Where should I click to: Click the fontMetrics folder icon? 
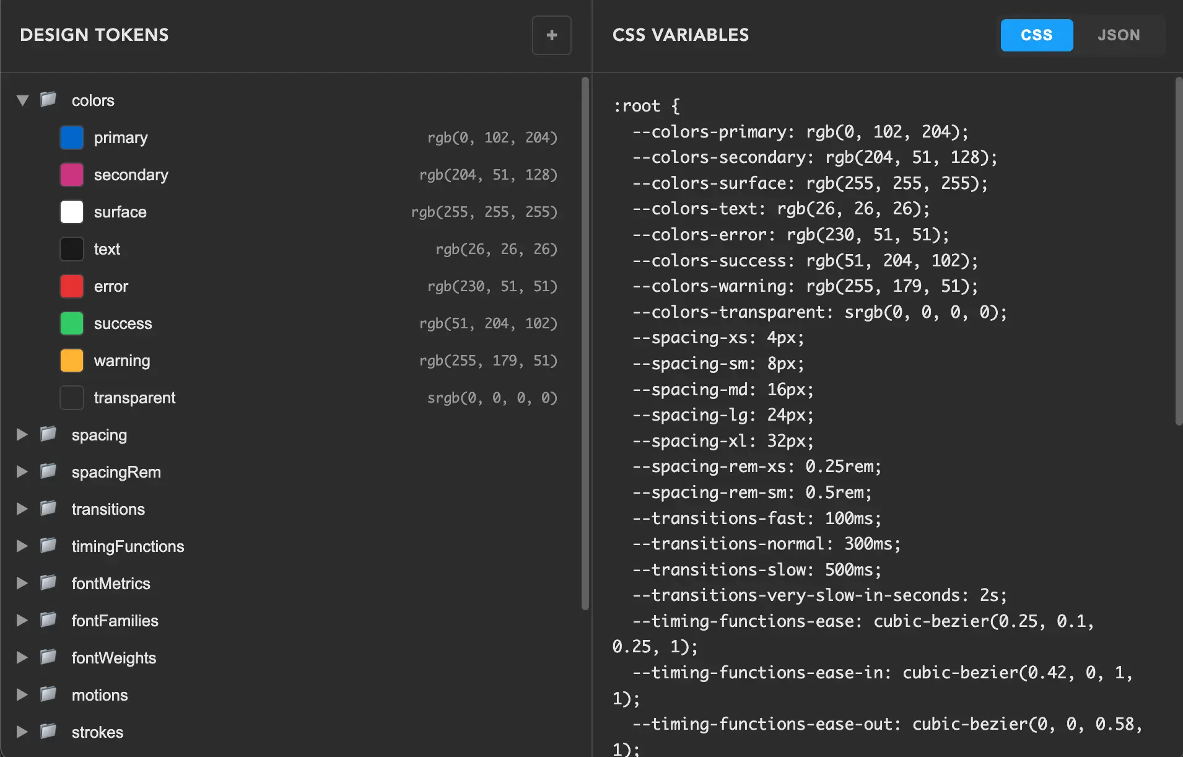click(48, 583)
